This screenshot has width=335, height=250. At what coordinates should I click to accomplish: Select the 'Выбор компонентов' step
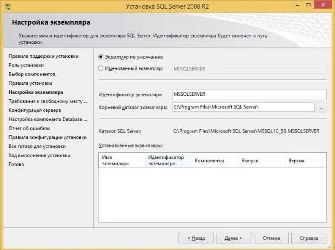(x=32, y=74)
